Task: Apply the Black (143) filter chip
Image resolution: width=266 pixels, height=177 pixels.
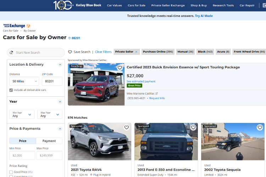Action: click(205, 52)
